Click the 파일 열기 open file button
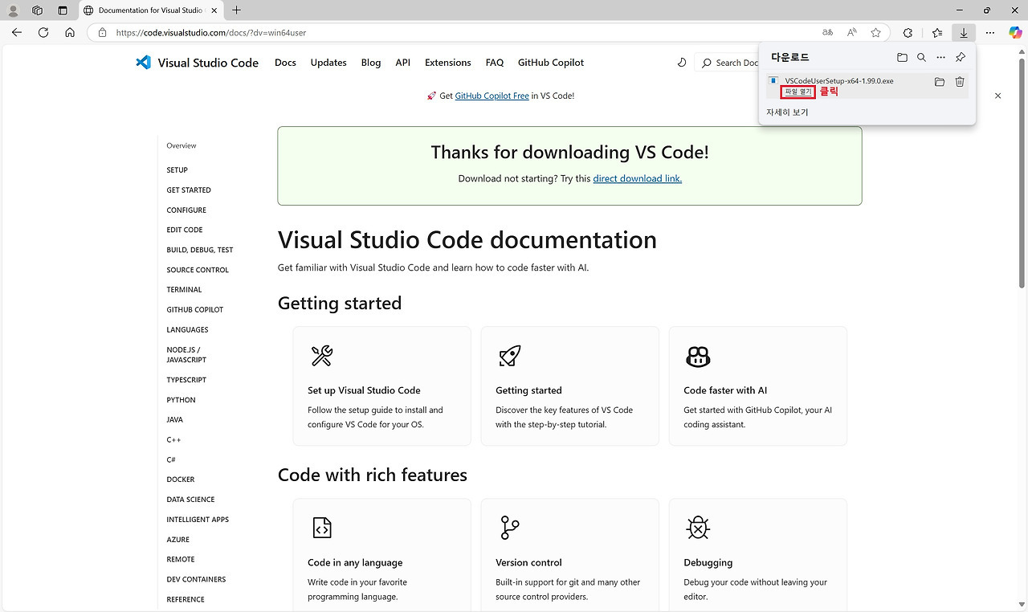Screen dimensions: 1028x612 pos(798,92)
